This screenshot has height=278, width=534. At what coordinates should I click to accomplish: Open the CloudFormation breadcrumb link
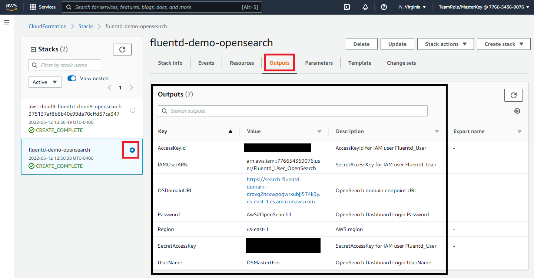(47, 26)
